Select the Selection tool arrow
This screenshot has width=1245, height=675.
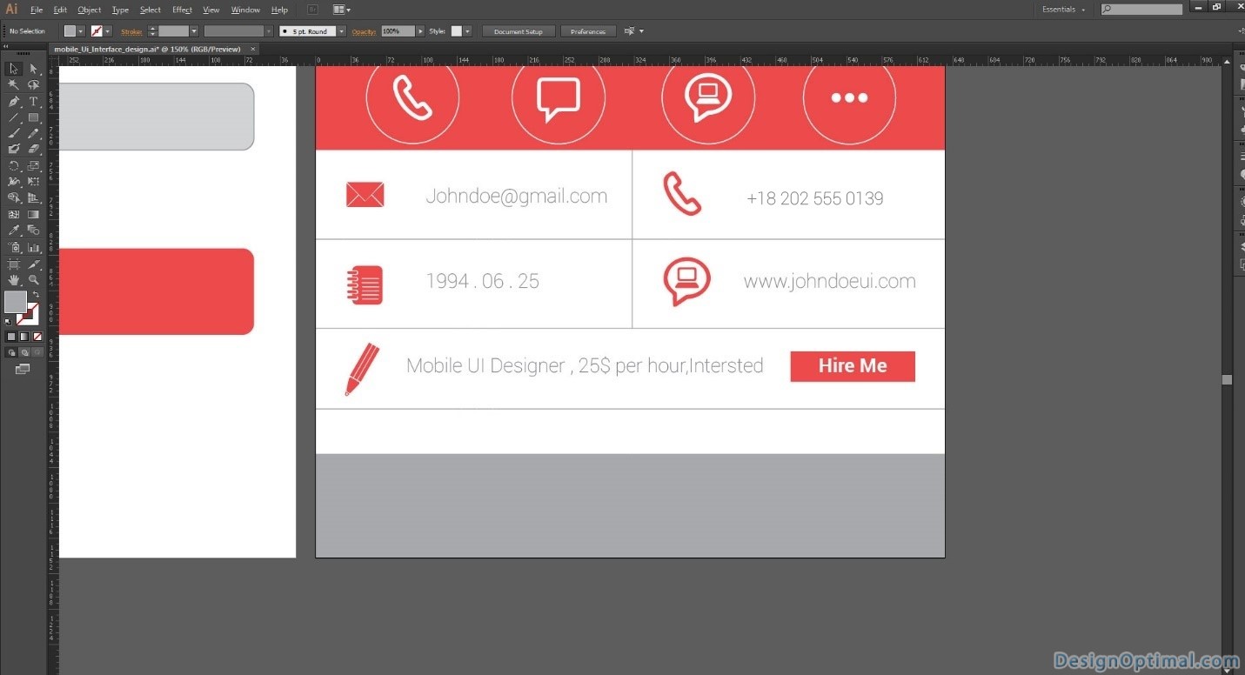click(x=14, y=69)
